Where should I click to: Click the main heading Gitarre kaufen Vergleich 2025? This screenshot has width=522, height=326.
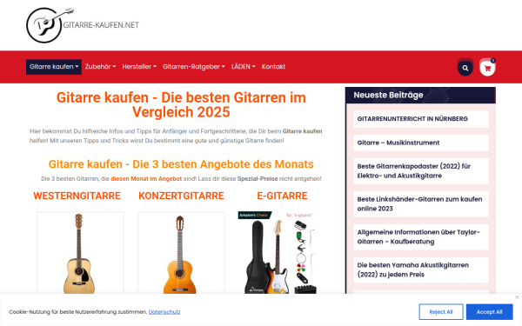181,105
